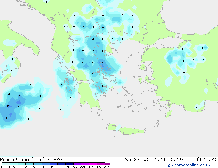Click the 15–20 mm legend color swatch
The image size is (218, 168).
(53, 164)
